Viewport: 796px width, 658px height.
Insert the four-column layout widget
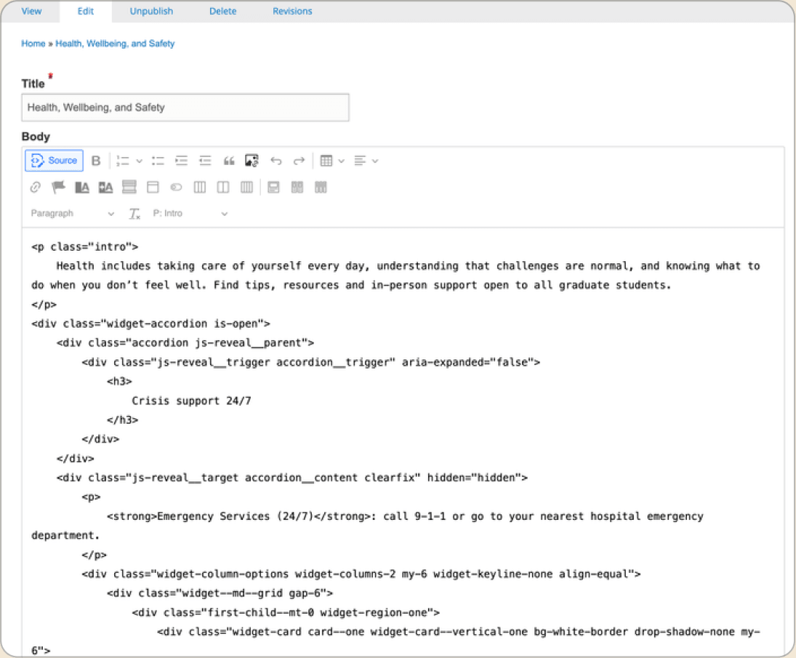point(246,188)
